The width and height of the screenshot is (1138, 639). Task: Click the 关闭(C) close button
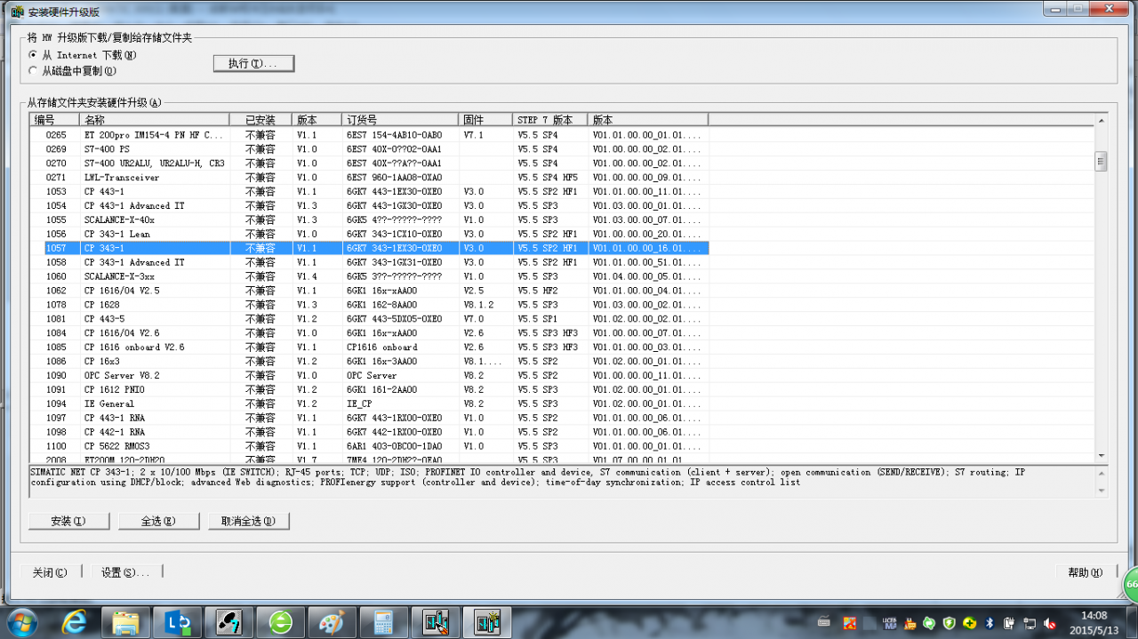point(50,572)
